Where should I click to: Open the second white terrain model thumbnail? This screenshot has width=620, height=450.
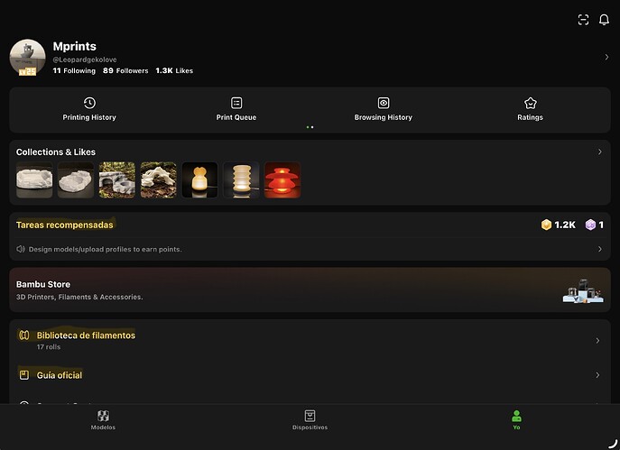click(x=76, y=179)
